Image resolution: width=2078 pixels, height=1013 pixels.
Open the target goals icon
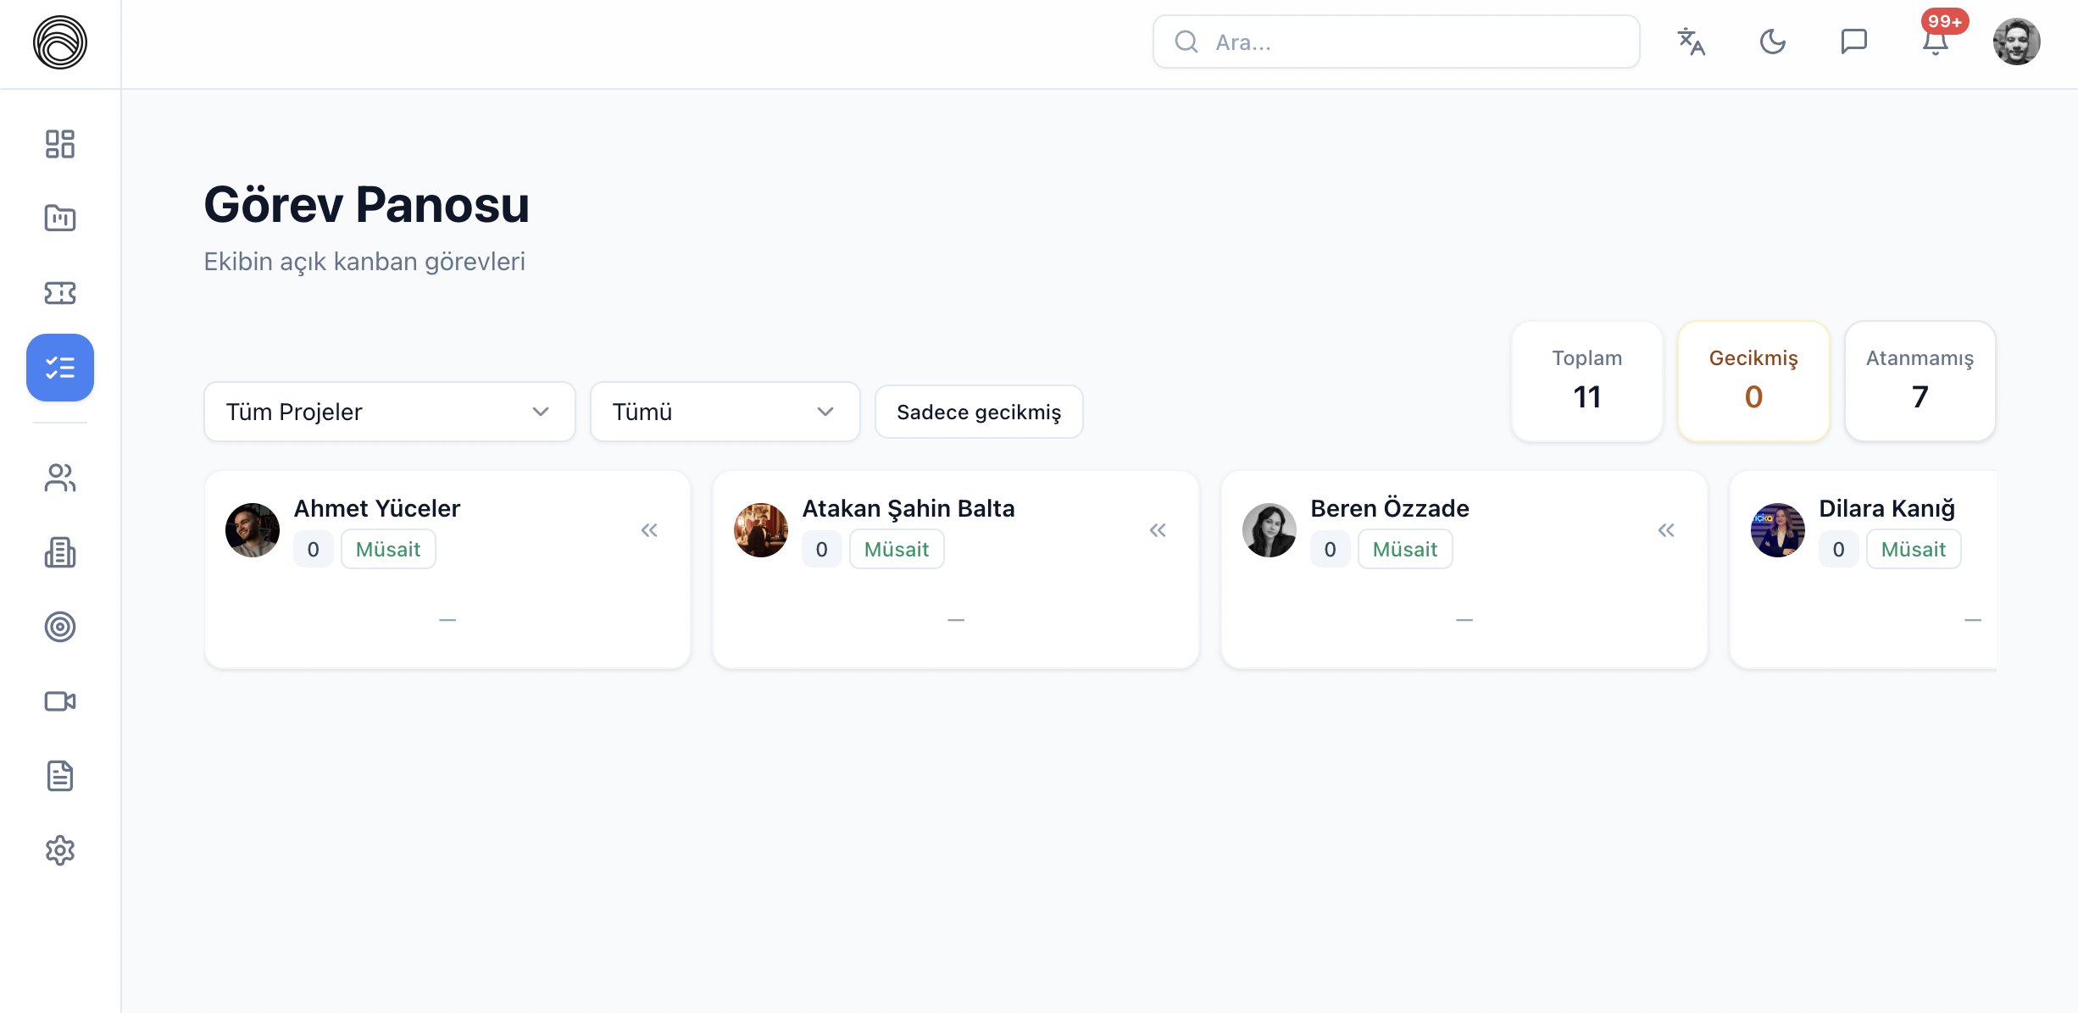pos(60,627)
